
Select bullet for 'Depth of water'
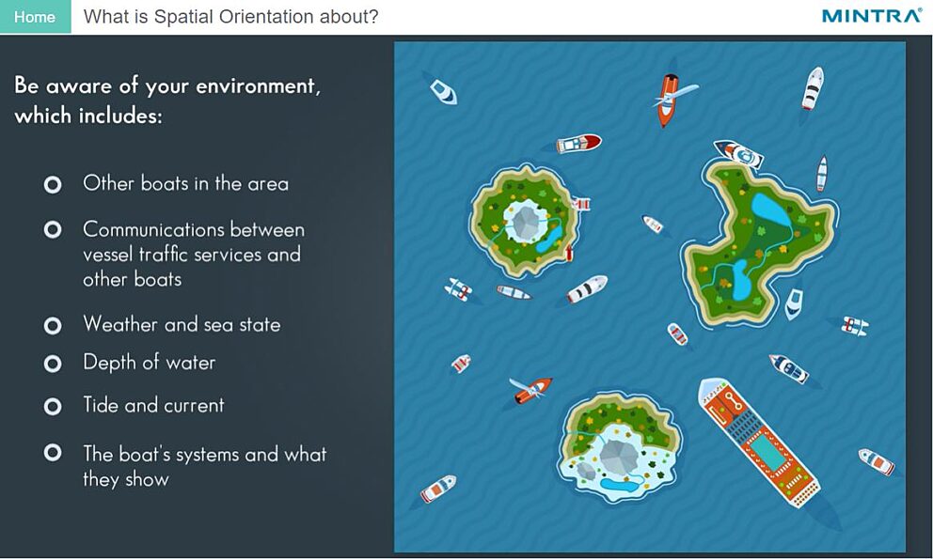tap(53, 364)
